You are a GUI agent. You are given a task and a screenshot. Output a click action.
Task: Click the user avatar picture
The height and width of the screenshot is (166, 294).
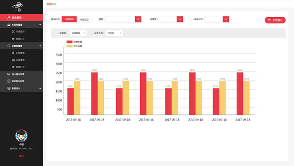coord(21,136)
